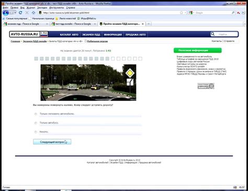
Task: Close the 'Пройти экзамен ПДД' tab
Action: [x=143, y=24]
